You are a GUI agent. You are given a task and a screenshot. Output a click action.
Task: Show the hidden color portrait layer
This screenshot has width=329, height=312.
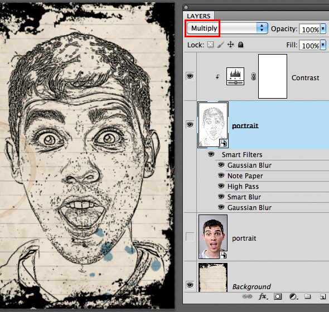[x=190, y=237]
